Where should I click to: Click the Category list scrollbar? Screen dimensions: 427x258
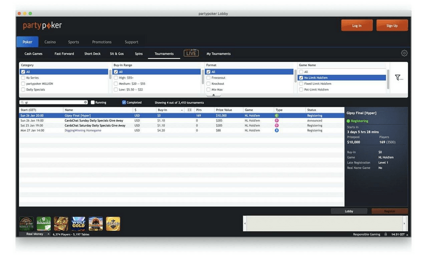(x=110, y=74)
